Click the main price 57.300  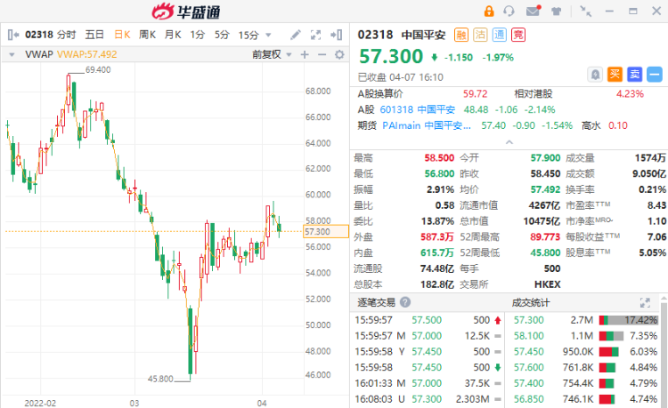click(x=391, y=57)
